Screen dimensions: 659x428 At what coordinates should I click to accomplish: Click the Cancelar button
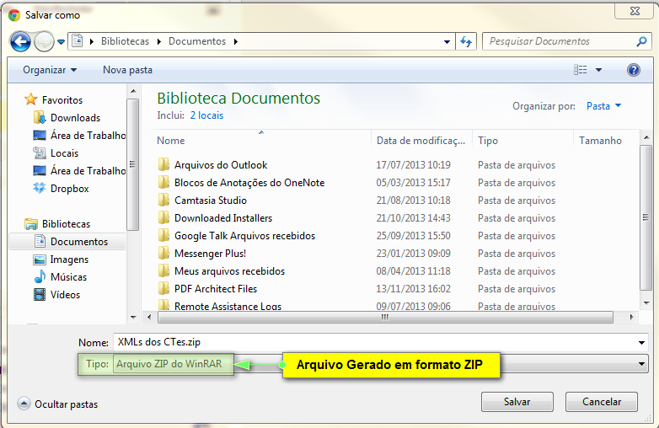pos(602,402)
